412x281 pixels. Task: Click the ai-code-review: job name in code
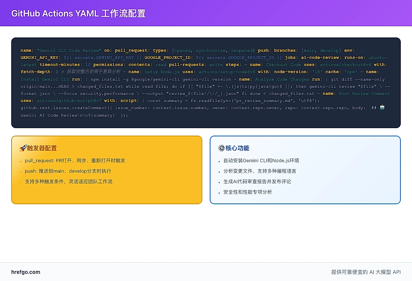pos(321,58)
